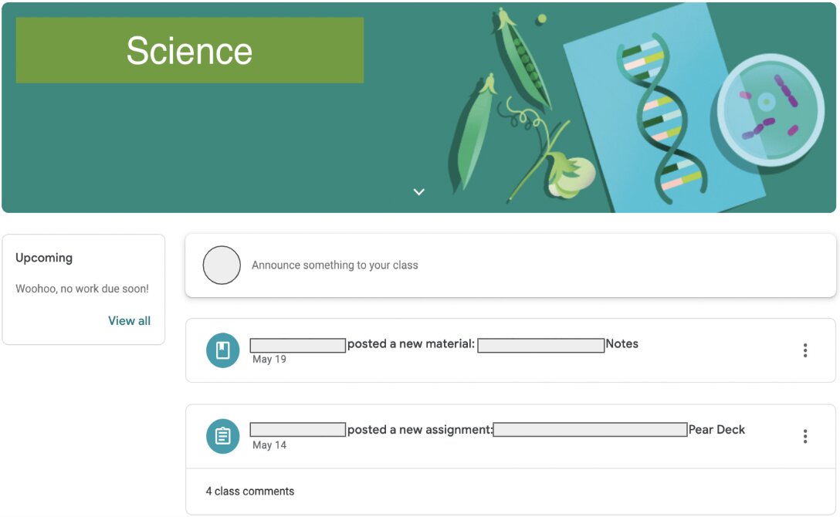The width and height of the screenshot is (840, 517).
Task: Expand class details with the banner chevron
Action: (x=419, y=191)
